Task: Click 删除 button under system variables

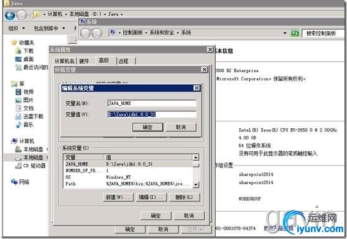Action: pos(184,197)
